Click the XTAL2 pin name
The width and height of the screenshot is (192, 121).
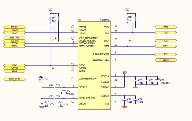[x=83, y=87]
